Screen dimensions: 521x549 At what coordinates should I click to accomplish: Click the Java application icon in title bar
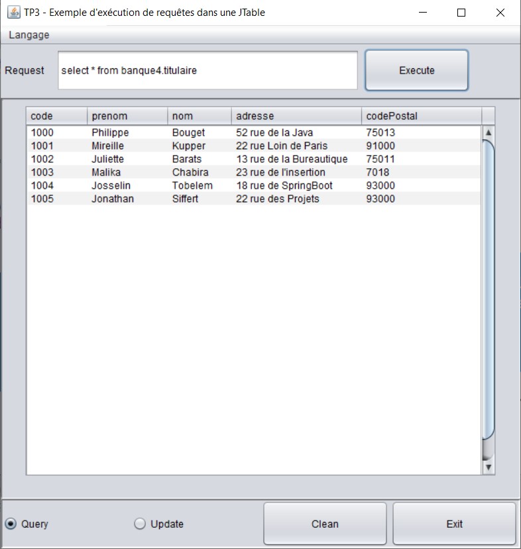(x=13, y=13)
